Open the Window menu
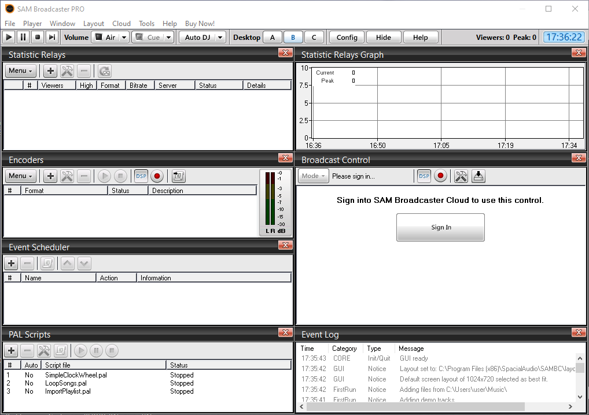589x415 pixels. pyautogui.click(x=62, y=23)
